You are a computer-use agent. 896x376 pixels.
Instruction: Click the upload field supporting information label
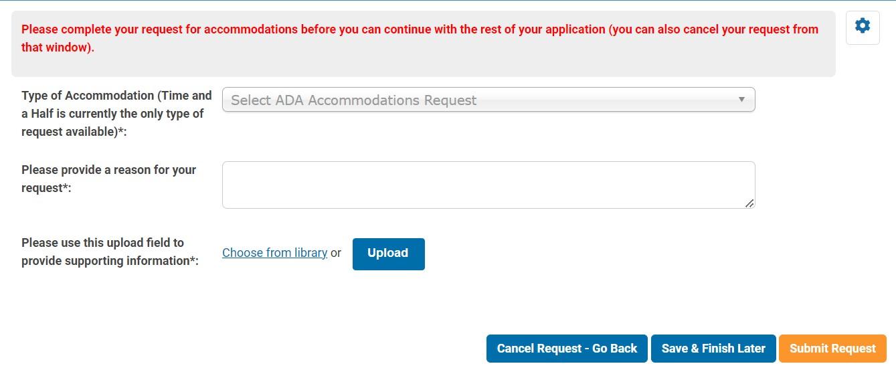click(x=110, y=252)
